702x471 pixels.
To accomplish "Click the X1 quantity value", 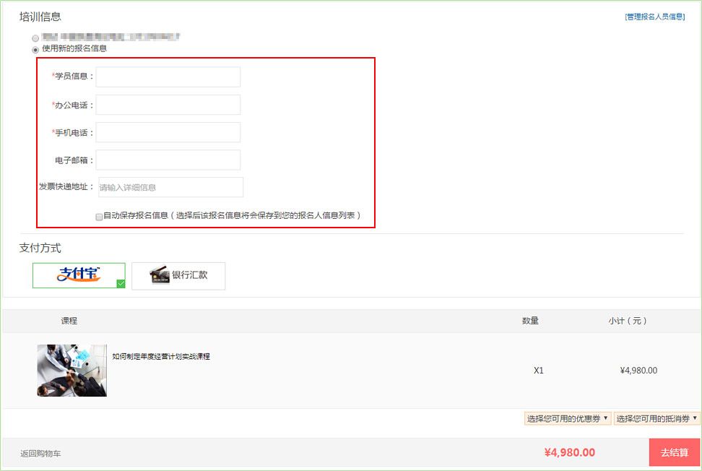I will coord(538,371).
